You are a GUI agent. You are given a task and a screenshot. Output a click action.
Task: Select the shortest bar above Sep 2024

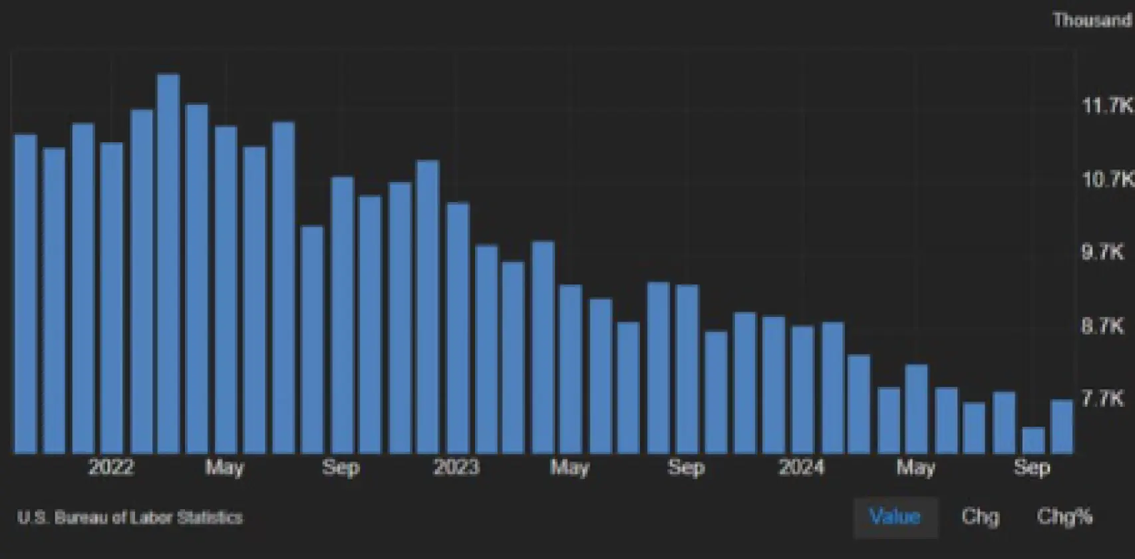(1033, 441)
